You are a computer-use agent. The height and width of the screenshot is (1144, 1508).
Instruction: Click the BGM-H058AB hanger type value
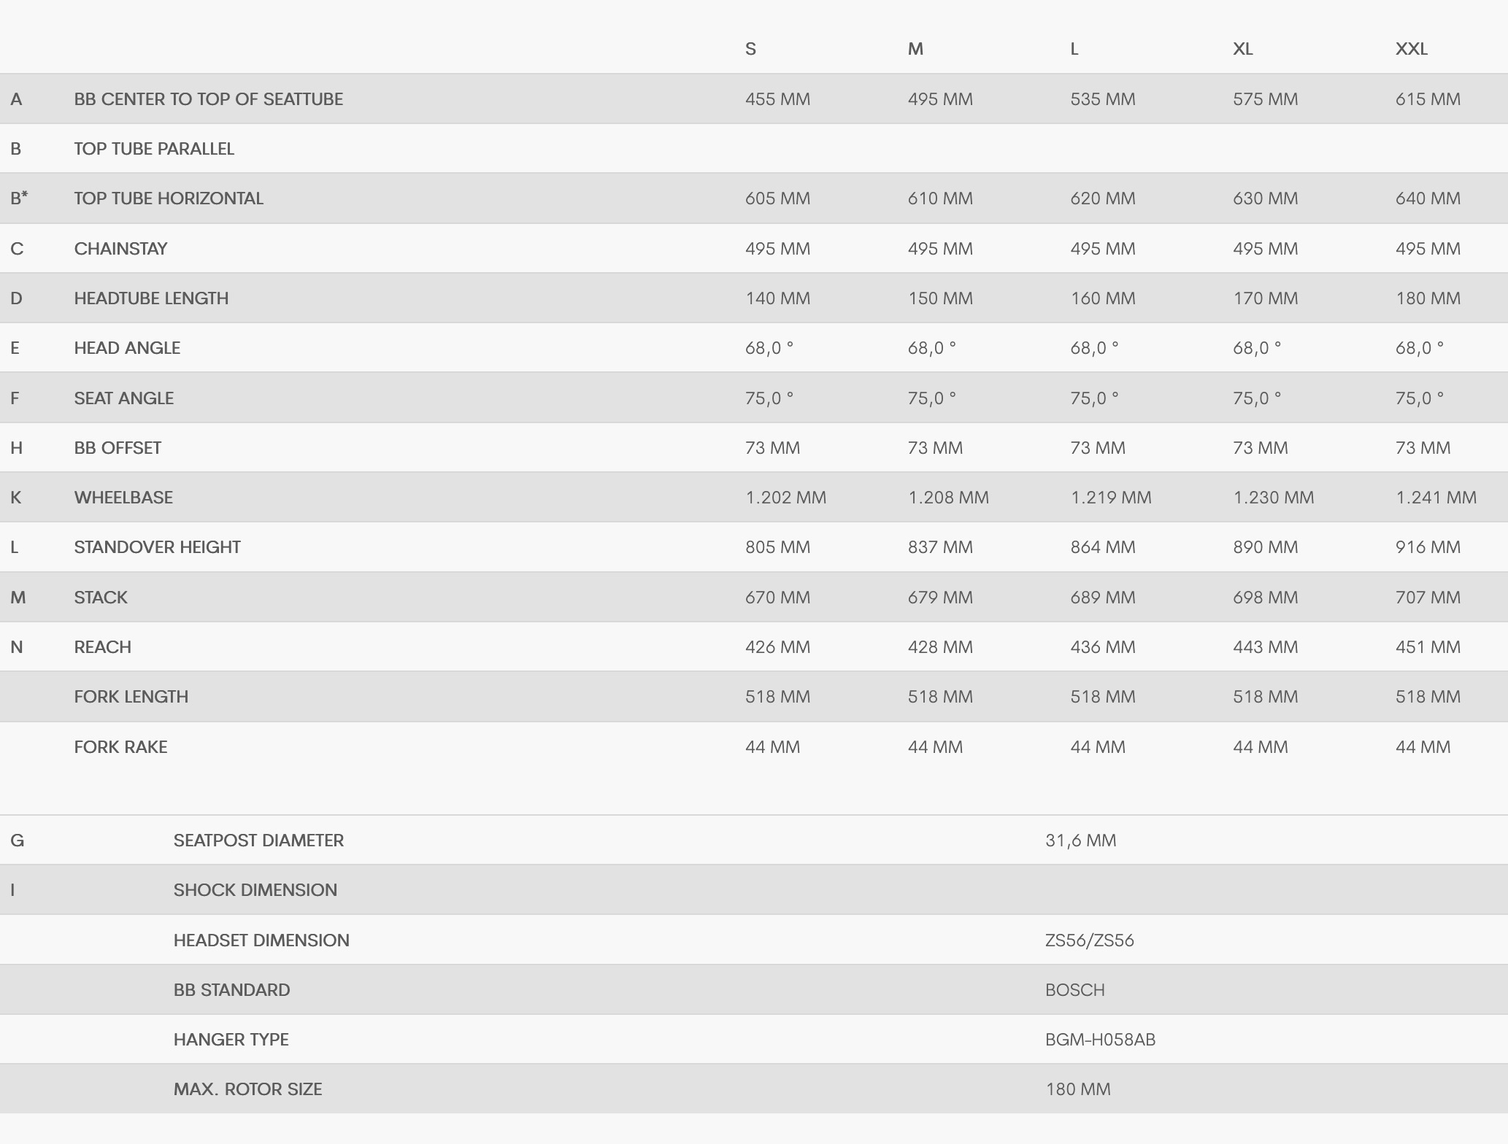click(1100, 1040)
